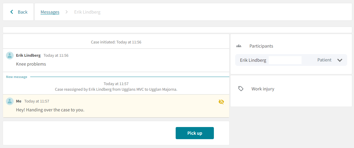The height and width of the screenshot is (148, 354).
Task: Click the Pick up button
Action: click(195, 133)
